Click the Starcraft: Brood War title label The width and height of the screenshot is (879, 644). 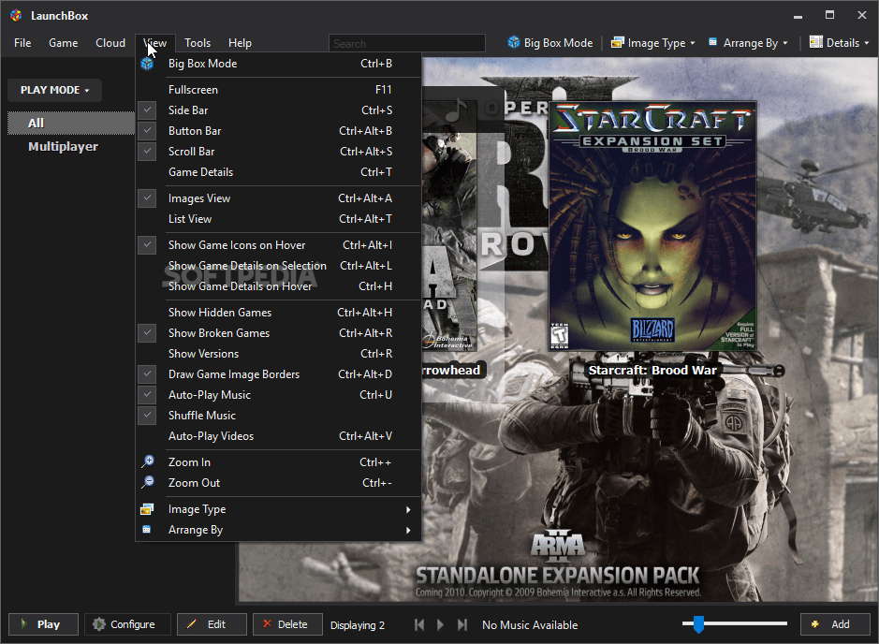652,370
